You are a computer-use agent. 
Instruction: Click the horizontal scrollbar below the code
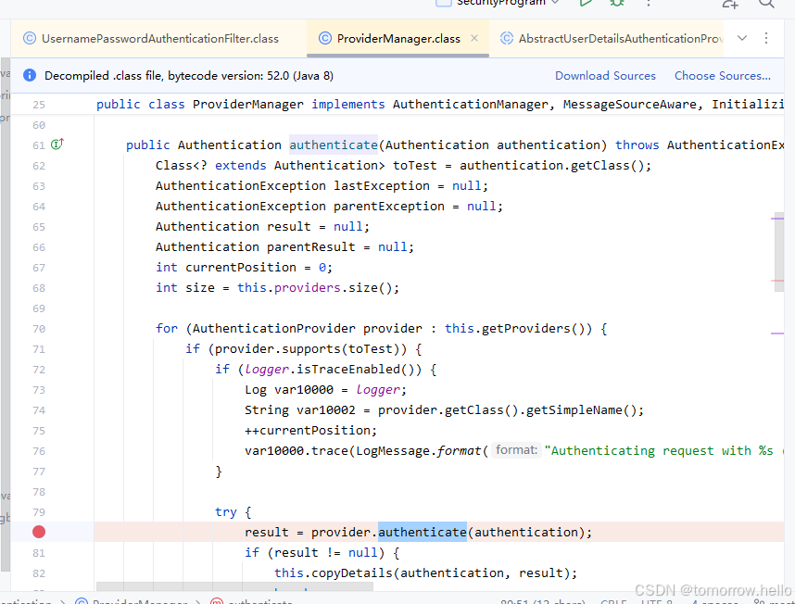[x=234, y=586]
